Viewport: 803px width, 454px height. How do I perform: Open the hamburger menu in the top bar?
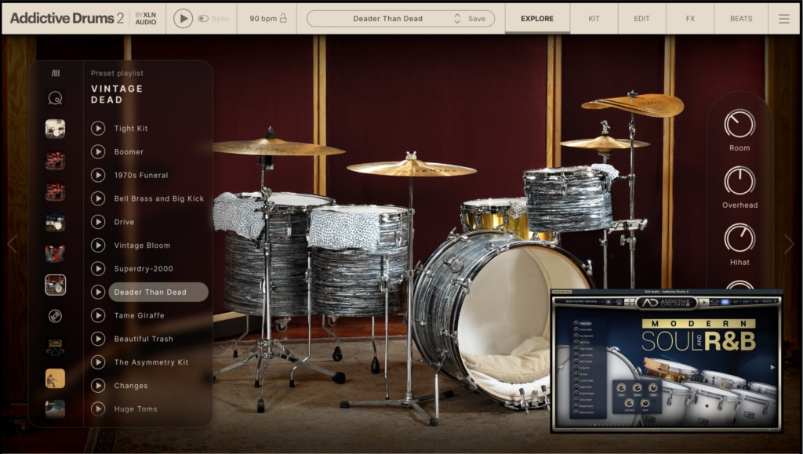[x=783, y=18]
